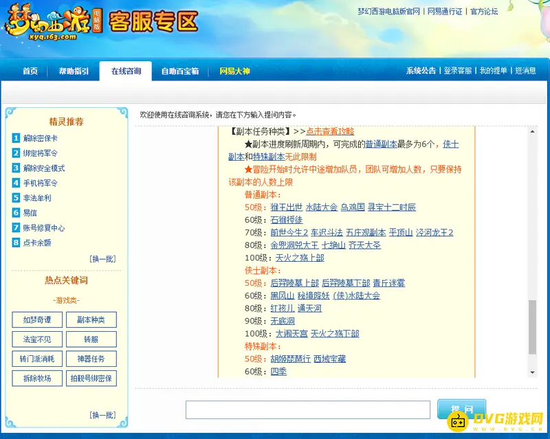Open the 胡姬琵琶行 link
Screen dimensions: 550x439
[x=290, y=359]
